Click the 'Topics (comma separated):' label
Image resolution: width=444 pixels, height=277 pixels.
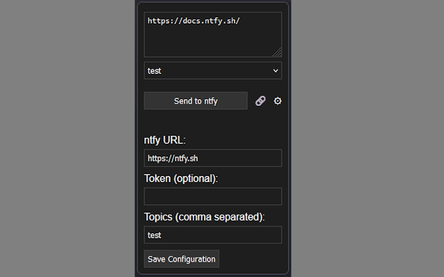205,217
